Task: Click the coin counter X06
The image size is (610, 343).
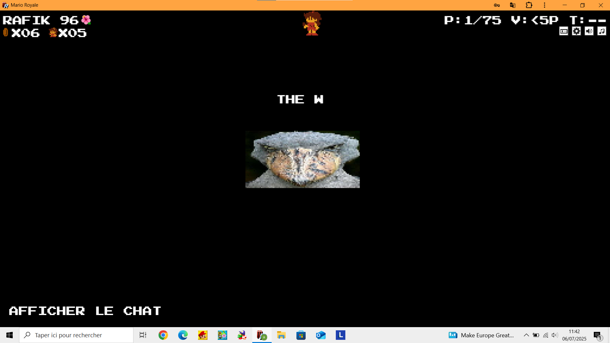Action: click(25, 33)
